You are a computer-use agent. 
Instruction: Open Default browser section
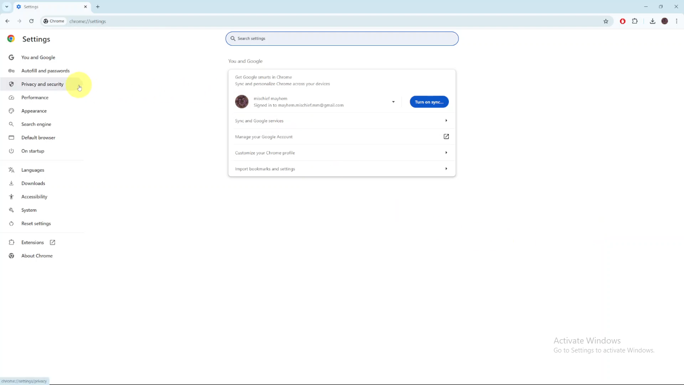pyautogui.click(x=43, y=138)
